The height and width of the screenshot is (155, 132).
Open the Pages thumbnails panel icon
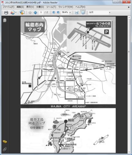(x=5, y=20)
